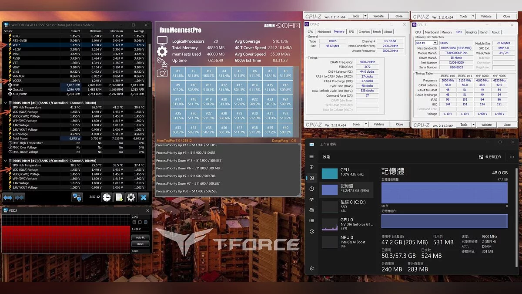This screenshot has width=522, height=294.
Task: Click Close button in CPU-Z SPD window
Action: coord(507,125)
